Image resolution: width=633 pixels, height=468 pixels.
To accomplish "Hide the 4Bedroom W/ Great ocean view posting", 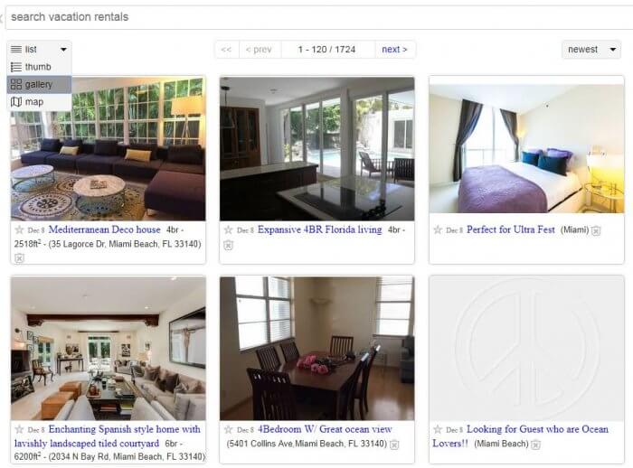I will click(x=394, y=445).
